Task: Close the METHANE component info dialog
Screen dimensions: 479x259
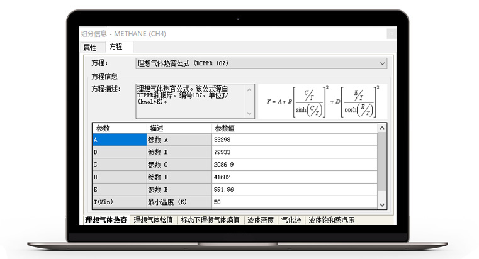Action: [392, 33]
